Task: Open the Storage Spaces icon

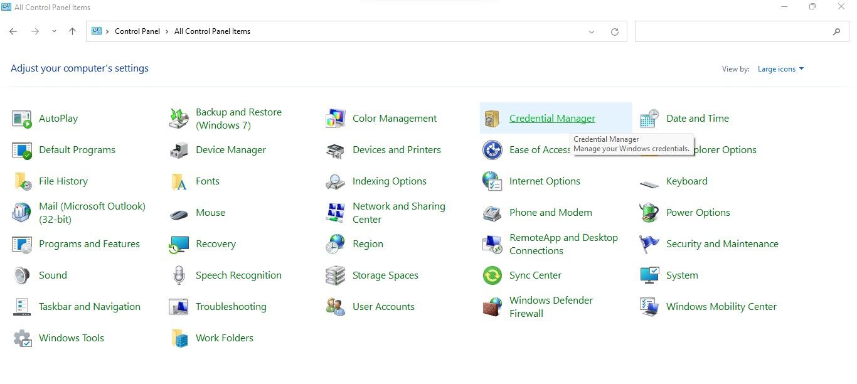Action: [x=336, y=275]
